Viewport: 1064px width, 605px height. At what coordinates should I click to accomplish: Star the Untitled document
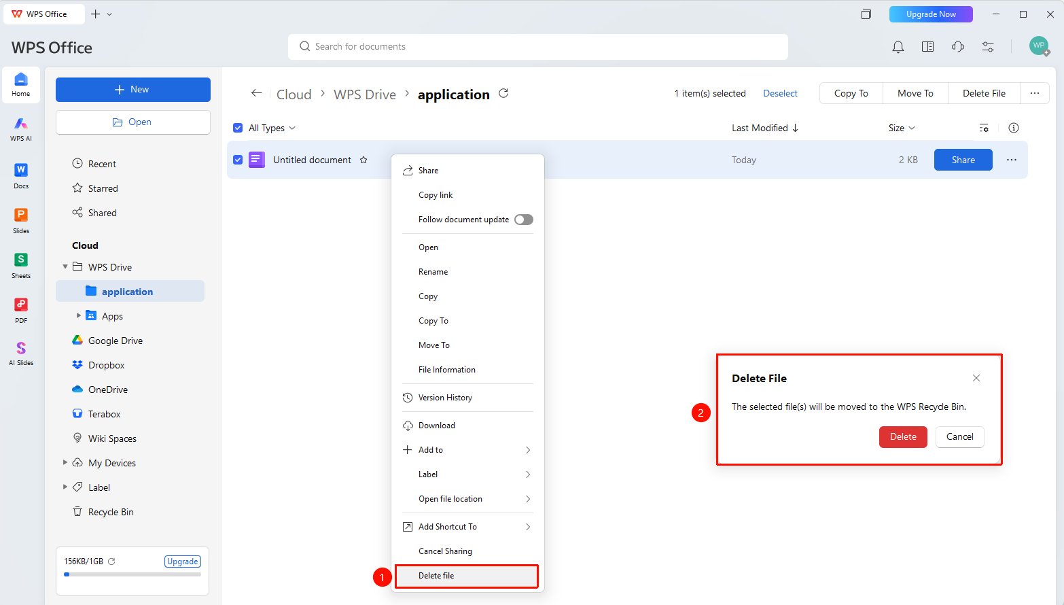coord(363,160)
